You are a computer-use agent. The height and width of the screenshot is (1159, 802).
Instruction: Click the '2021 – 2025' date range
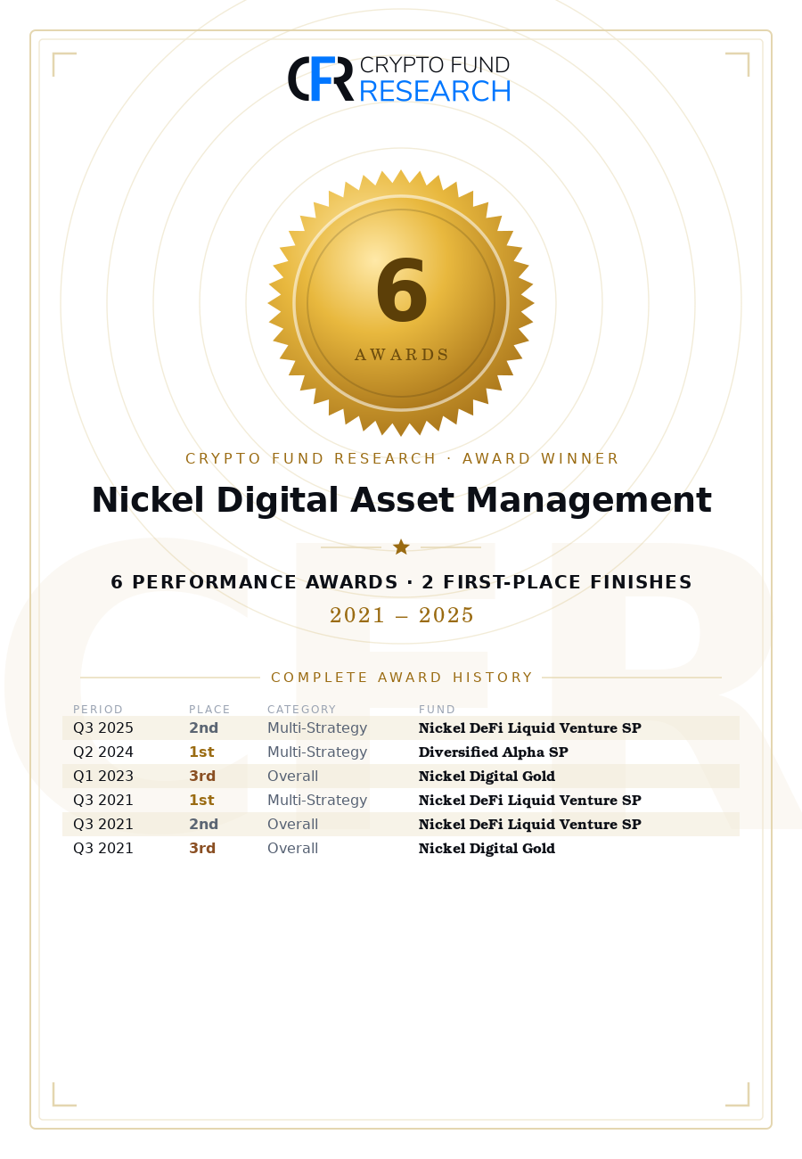(401, 615)
